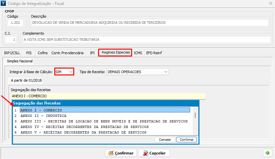Viewport: 275px width, 159px height.
Task: Click Cancelar in the Segregação popup
Action: [165, 140]
